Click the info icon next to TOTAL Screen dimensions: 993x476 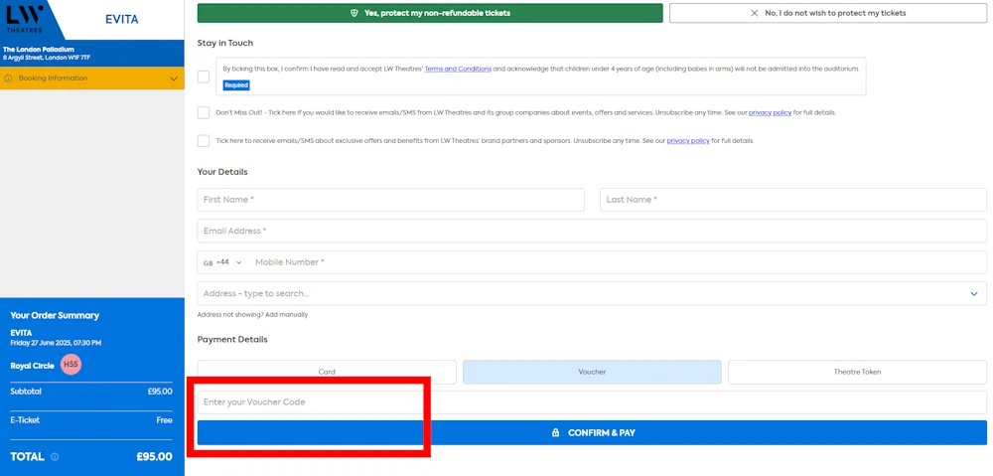tap(55, 457)
